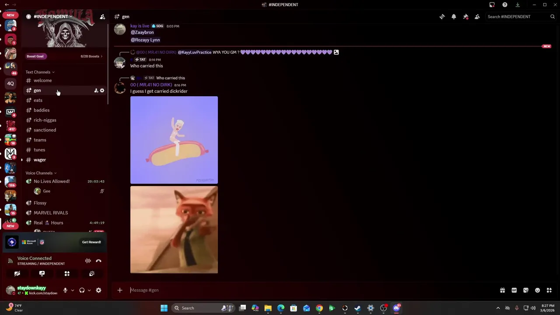Open the gift Nitro icon
Screen dimensions: 560x315
pyautogui.click(x=502, y=290)
